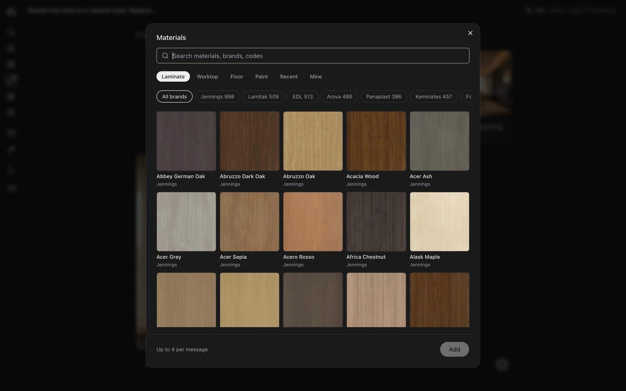Focus the search materials input field
This screenshot has height=391, width=626.
pos(313,56)
